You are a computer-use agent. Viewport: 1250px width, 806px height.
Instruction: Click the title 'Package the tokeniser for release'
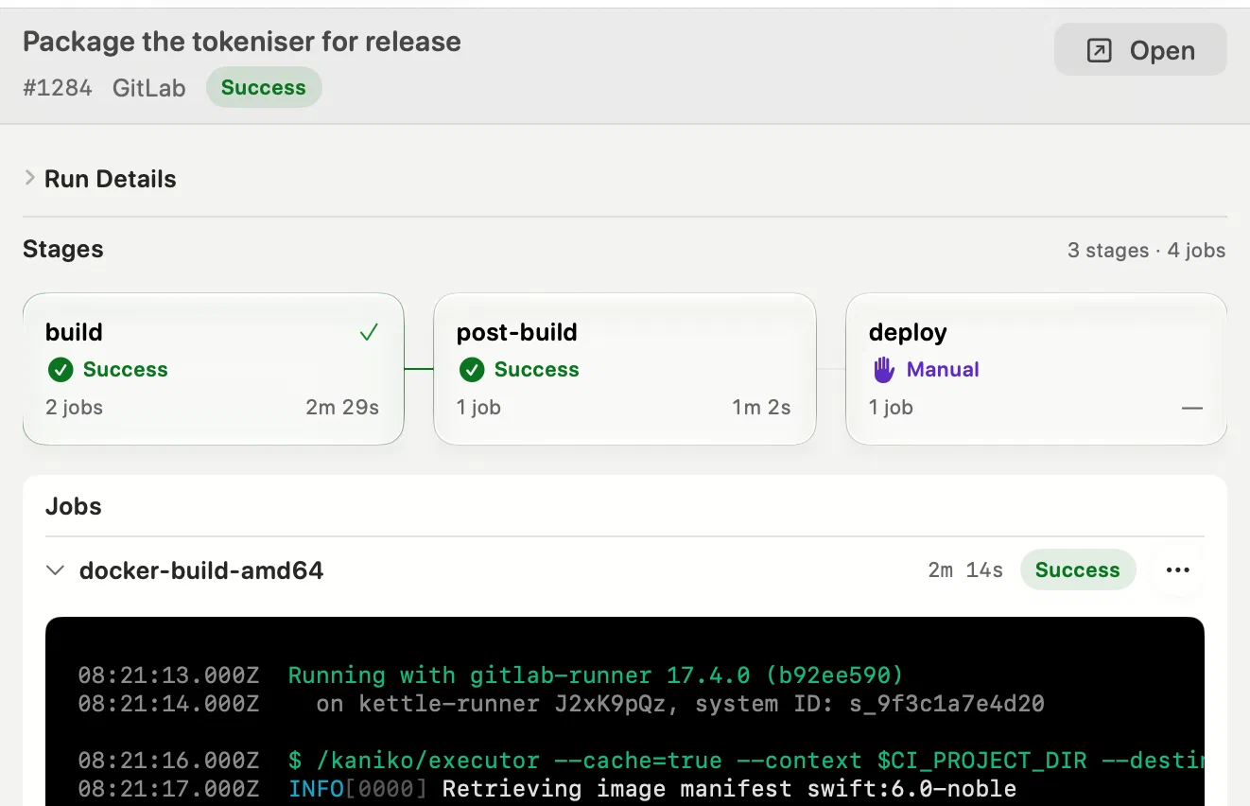[x=242, y=42]
